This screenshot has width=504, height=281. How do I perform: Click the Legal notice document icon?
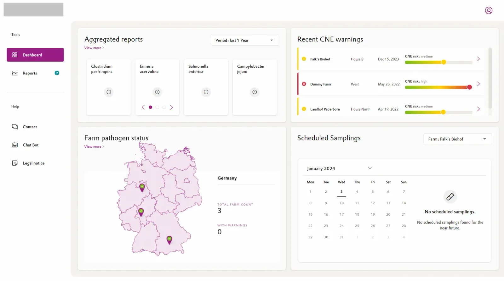point(15,163)
